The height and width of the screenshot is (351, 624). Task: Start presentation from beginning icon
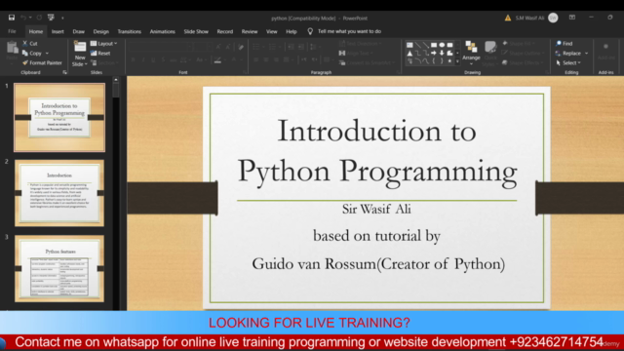click(x=51, y=18)
